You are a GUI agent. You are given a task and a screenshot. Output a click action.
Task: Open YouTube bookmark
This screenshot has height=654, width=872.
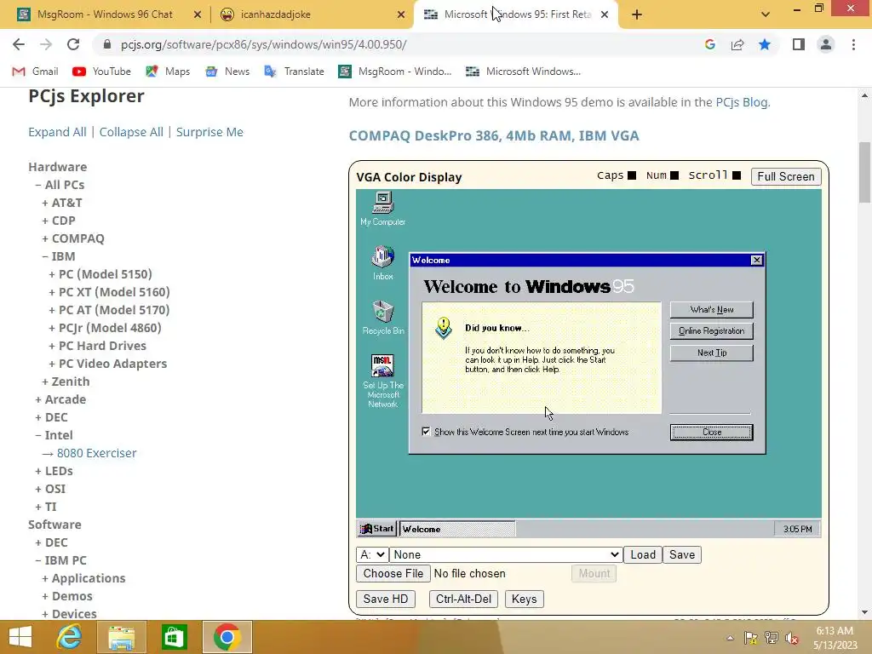(102, 72)
